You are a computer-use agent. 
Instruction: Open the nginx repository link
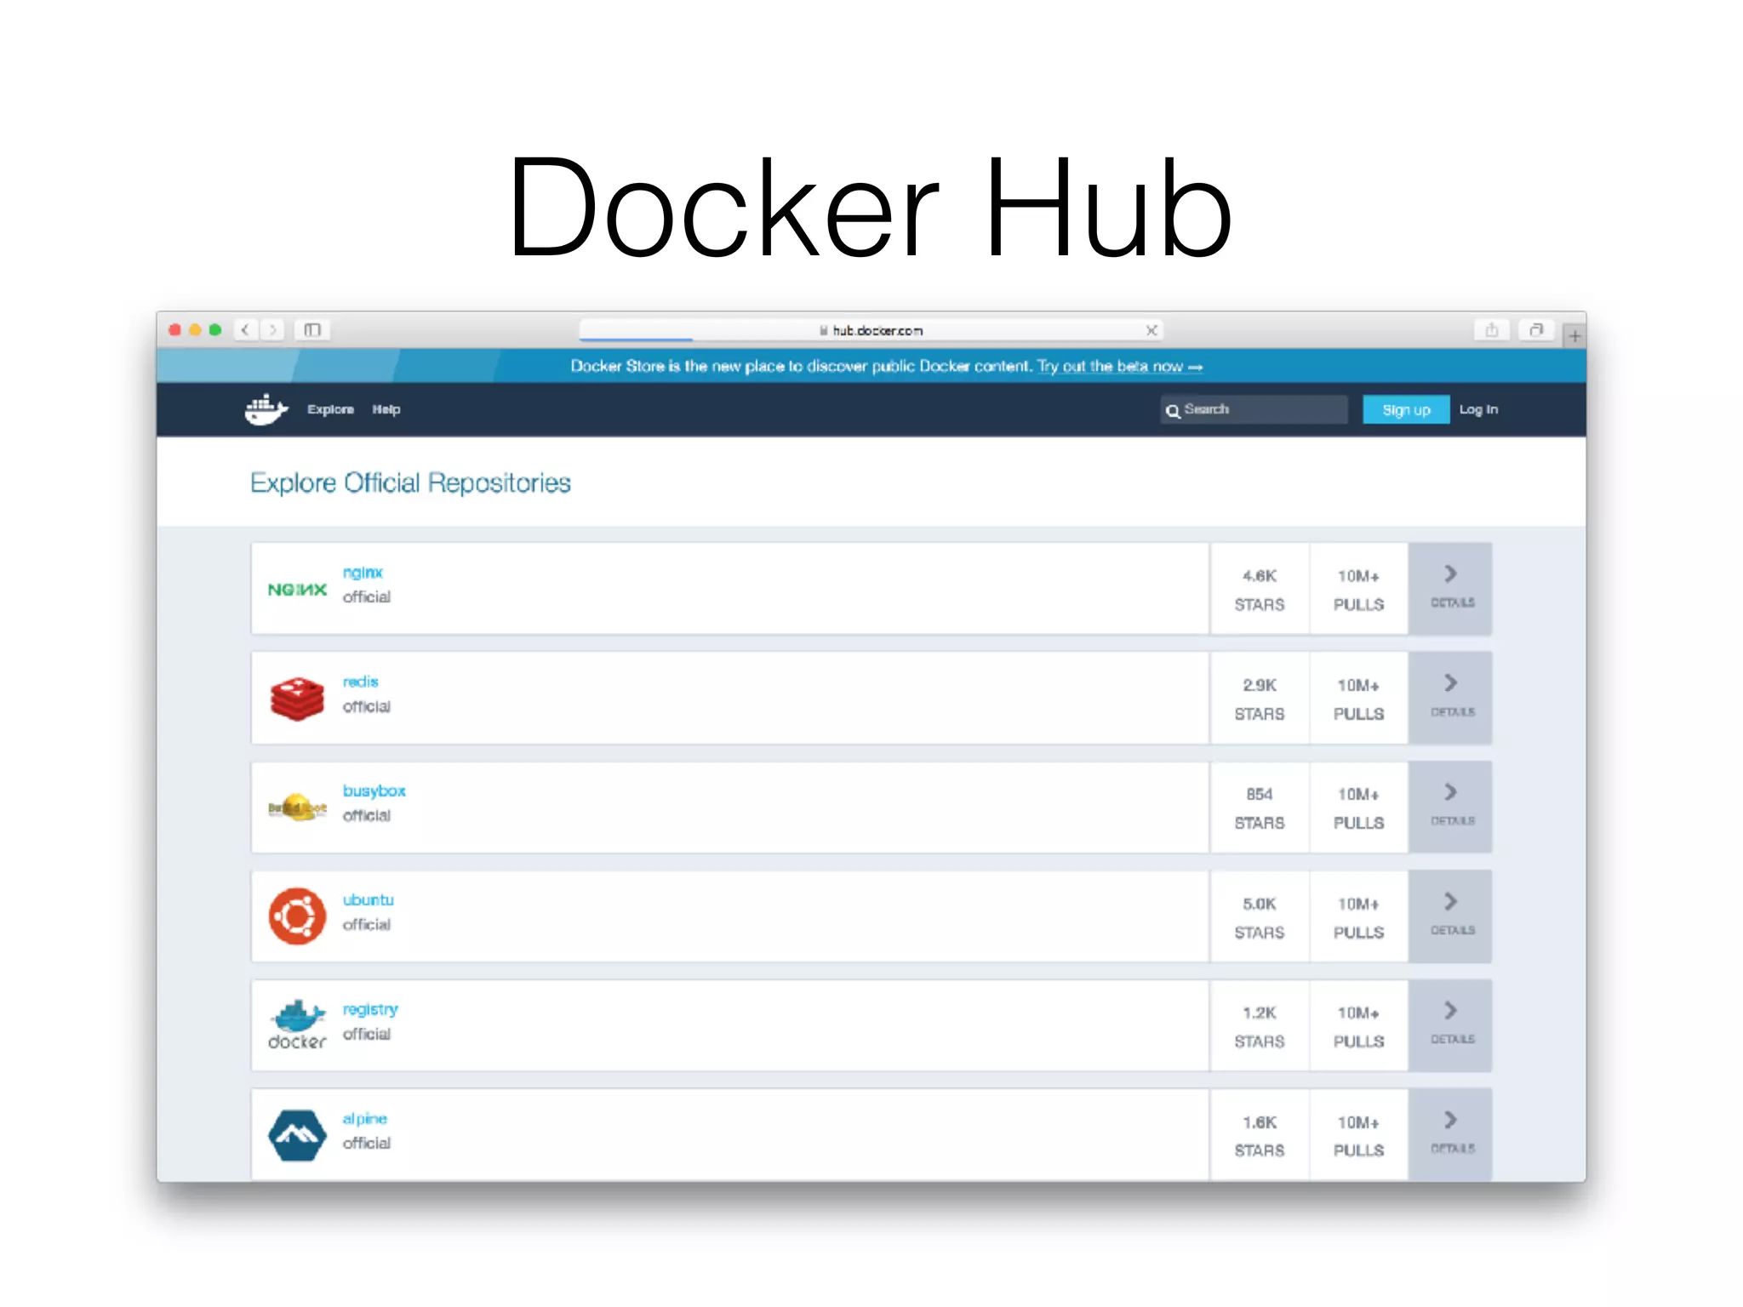pos(363,573)
